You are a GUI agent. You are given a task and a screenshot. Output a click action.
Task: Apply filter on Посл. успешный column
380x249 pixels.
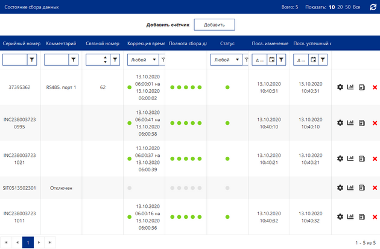pyautogui.click(x=323, y=60)
